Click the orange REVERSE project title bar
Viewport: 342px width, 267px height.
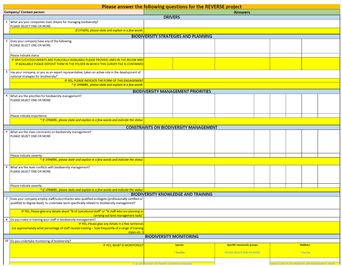click(171, 7)
